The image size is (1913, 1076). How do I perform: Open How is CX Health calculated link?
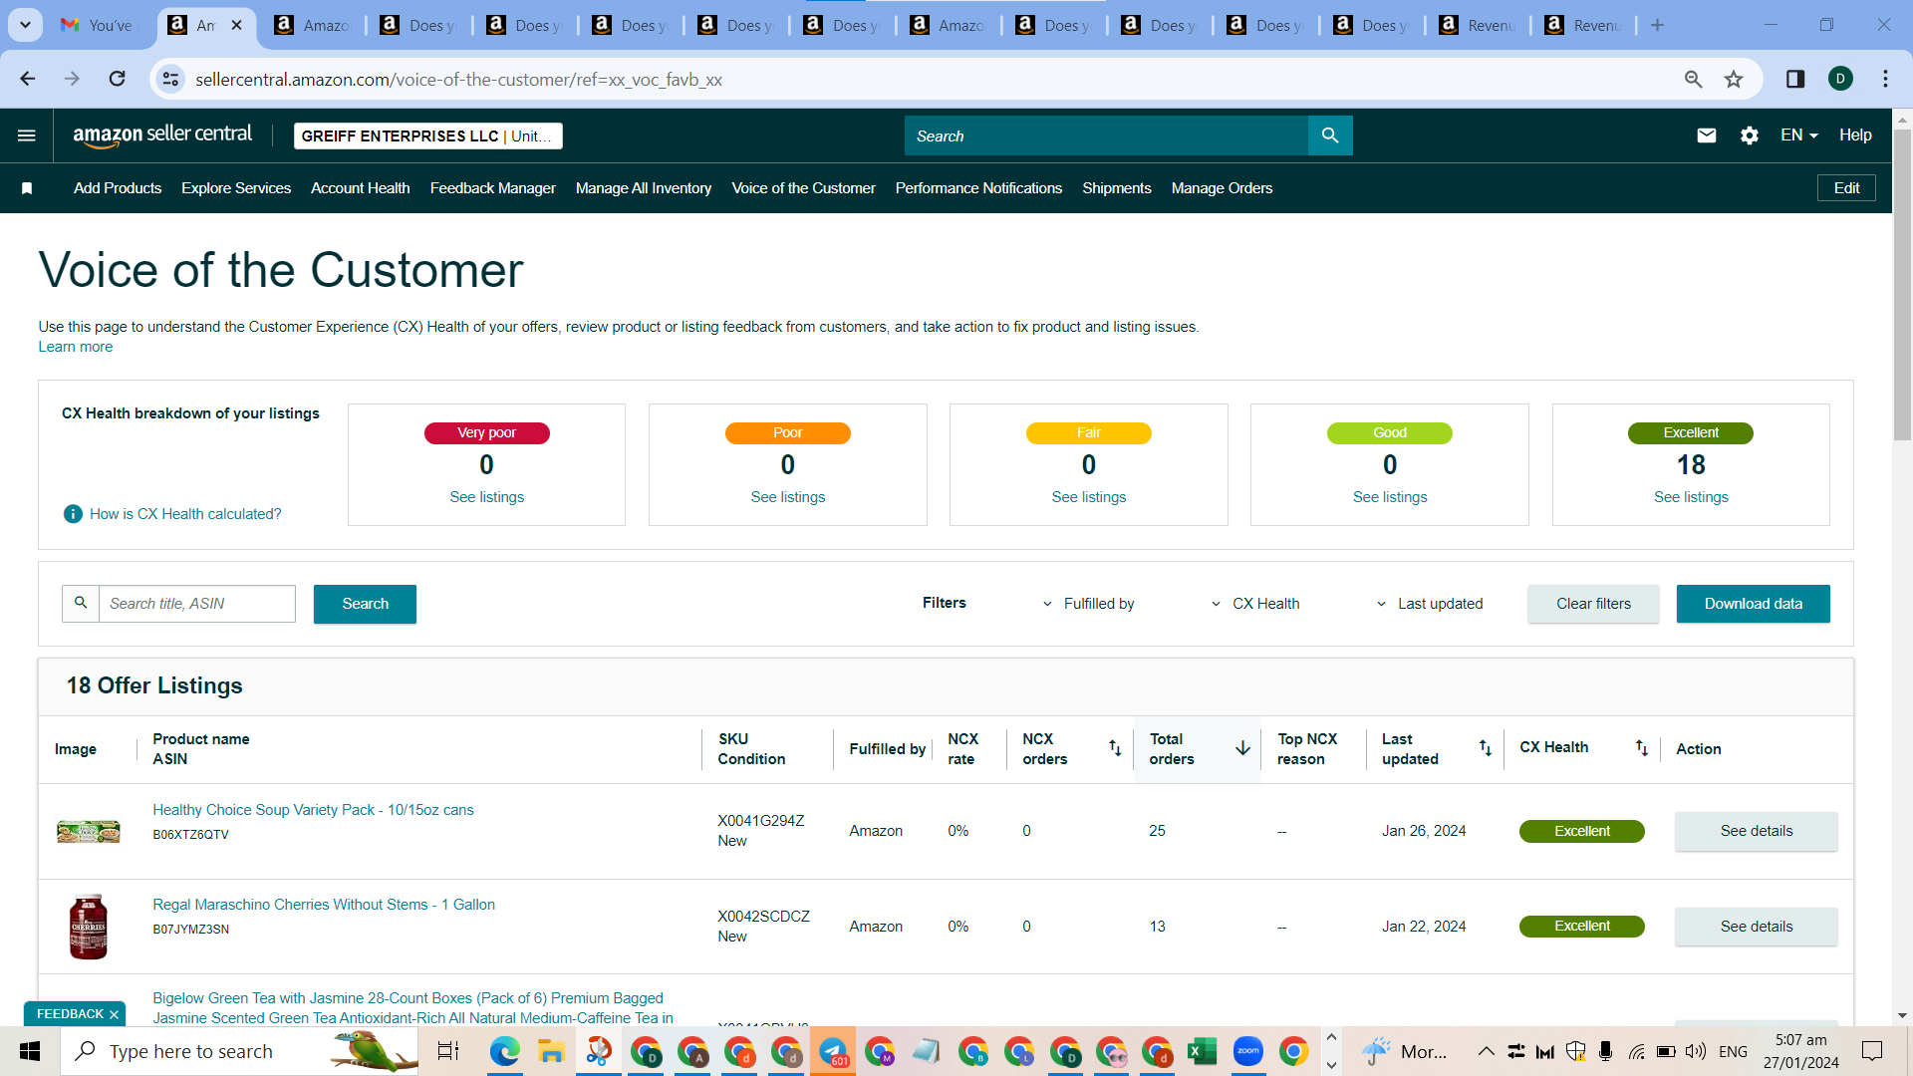[185, 514]
